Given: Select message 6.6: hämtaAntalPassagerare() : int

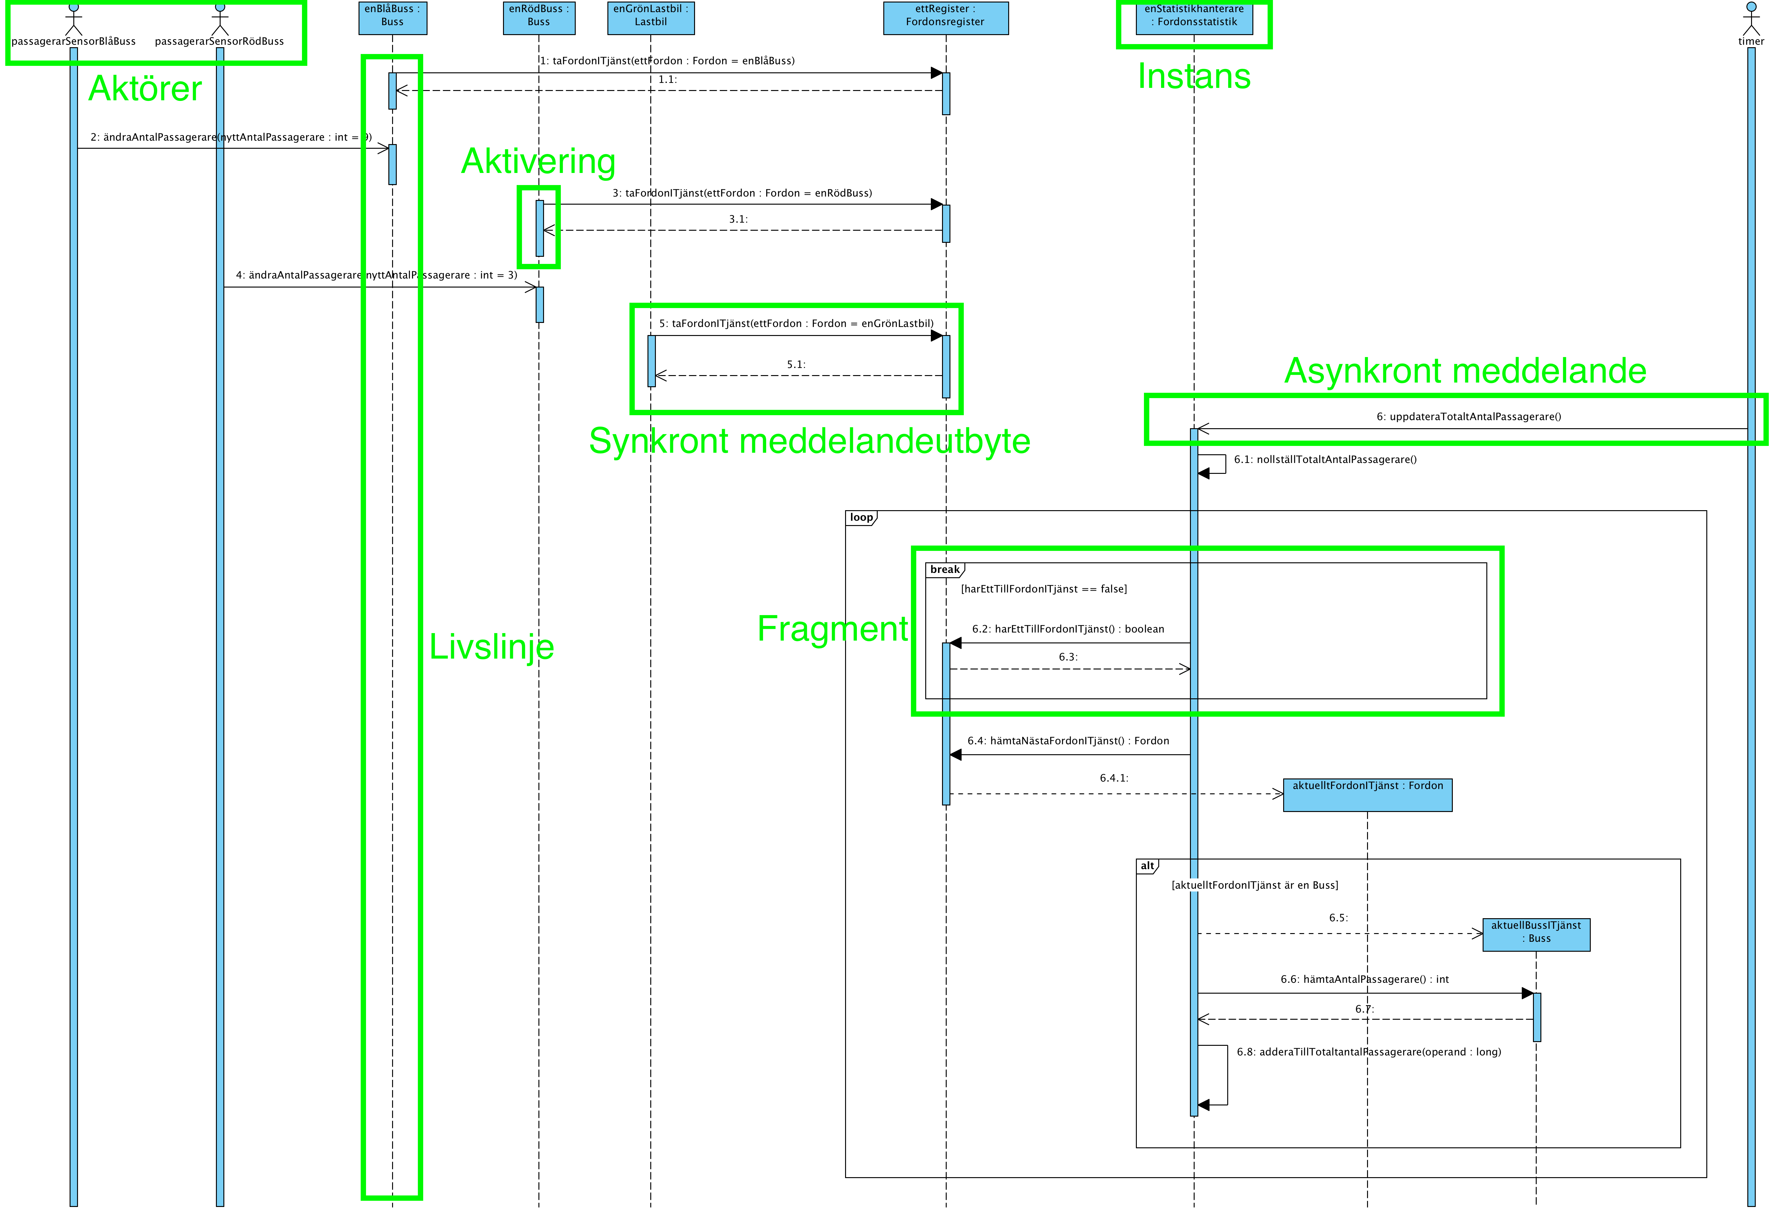Looking at the screenshot, I should [1364, 980].
